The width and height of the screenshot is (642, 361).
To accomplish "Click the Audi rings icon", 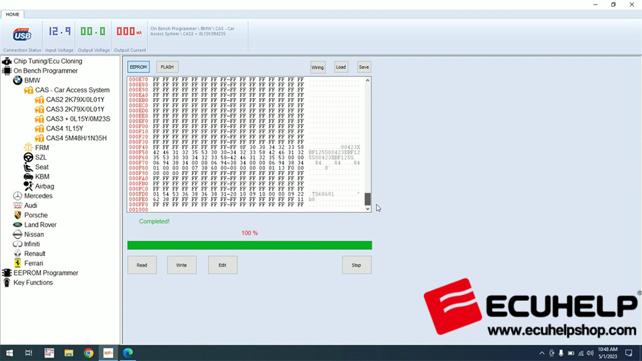I will (17, 205).
